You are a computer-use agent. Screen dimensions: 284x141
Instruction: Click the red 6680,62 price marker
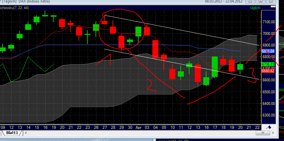268,71
